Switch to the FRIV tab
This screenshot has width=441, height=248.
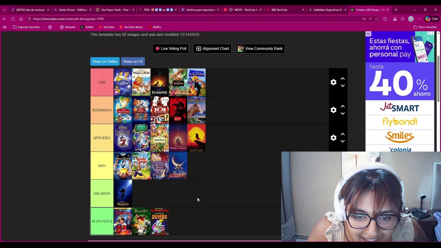point(158,10)
